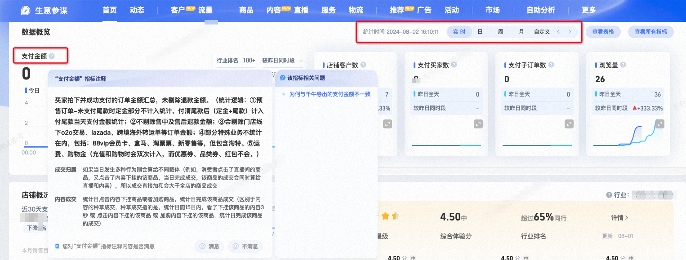686x260 pixels.
Task: Click the 支付金额 metric title
Action: (34, 56)
